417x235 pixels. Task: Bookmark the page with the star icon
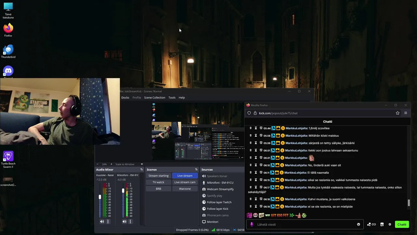point(397,113)
